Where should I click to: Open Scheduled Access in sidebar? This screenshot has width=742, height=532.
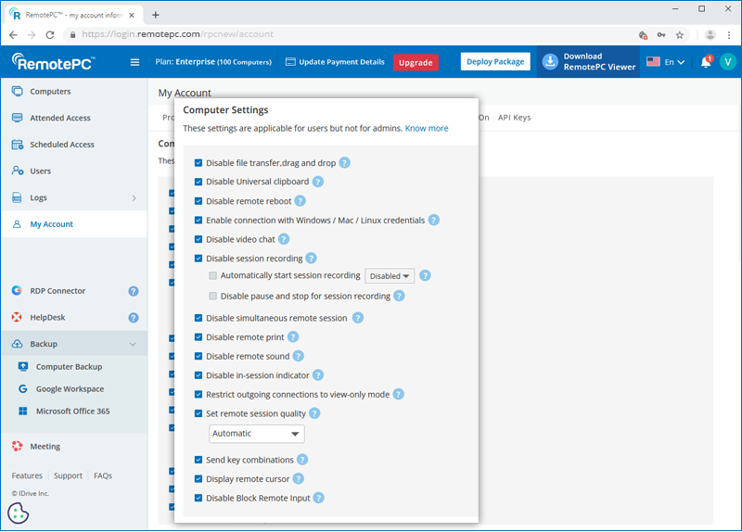(x=62, y=145)
